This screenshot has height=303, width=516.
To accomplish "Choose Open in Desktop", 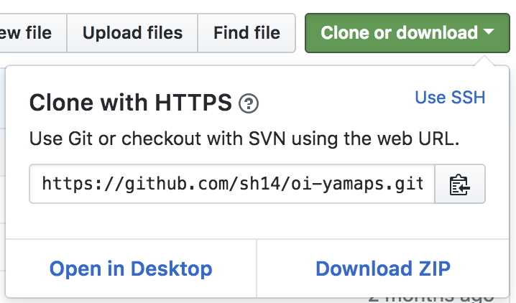I will point(131,269).
